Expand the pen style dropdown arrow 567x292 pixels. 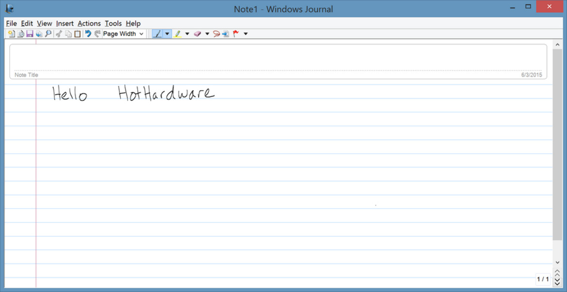click(x=167, y=34)
